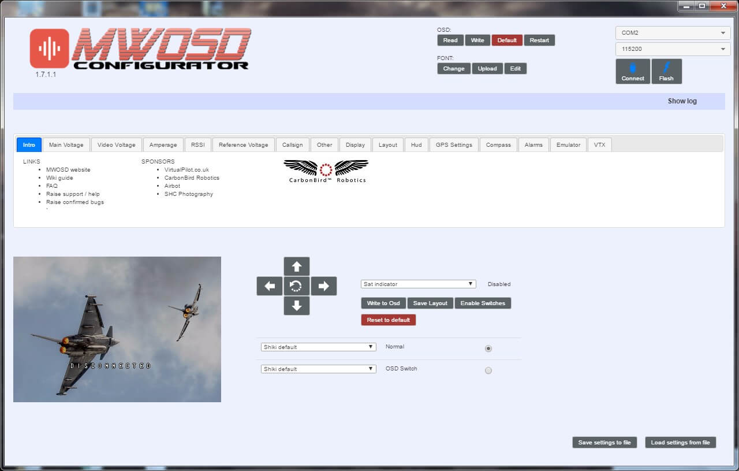Image resolution: width=739 pixels, height=471 pixels.
Task: Click the OSD Write button
Action: [x=477, y=40]
